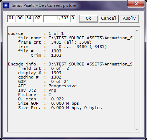This screenshot has width=147, height=140.
Task: Click the 'AFF : Progressive' line
Action: [x=47, y=86]
